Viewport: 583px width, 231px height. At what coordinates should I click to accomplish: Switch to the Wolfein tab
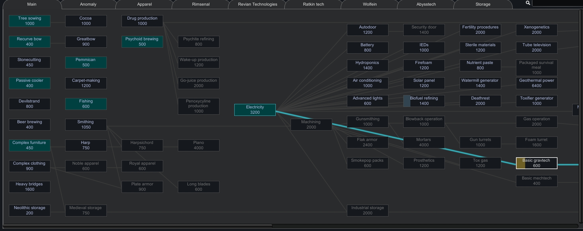click(x=370, y=4)
